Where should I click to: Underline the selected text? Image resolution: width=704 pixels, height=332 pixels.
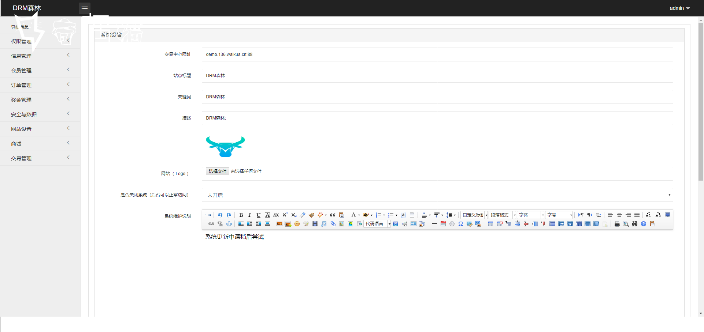(x=259, y=215)
